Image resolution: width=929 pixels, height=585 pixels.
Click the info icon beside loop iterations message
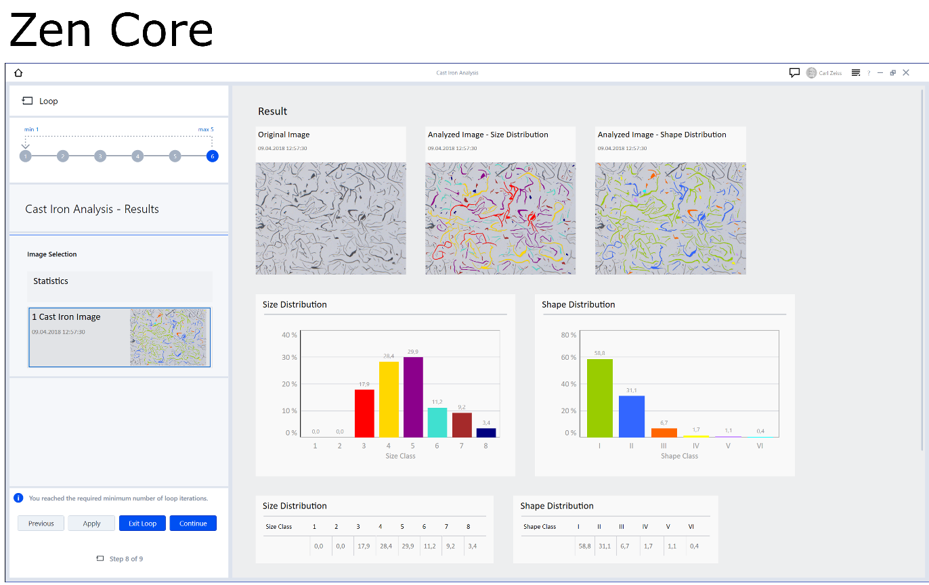pos(18,498)
